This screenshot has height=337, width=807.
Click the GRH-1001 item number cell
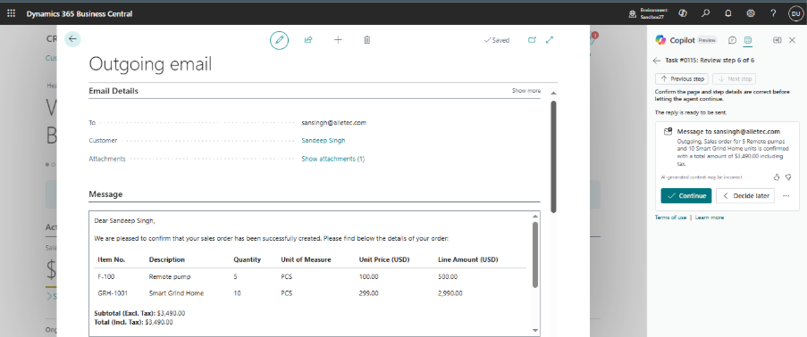[113, 293]
